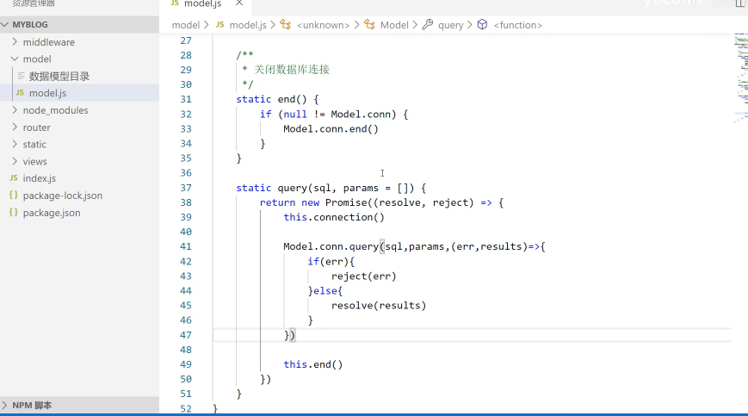Click the JS icon in the breadcrumb

[219, 24]
